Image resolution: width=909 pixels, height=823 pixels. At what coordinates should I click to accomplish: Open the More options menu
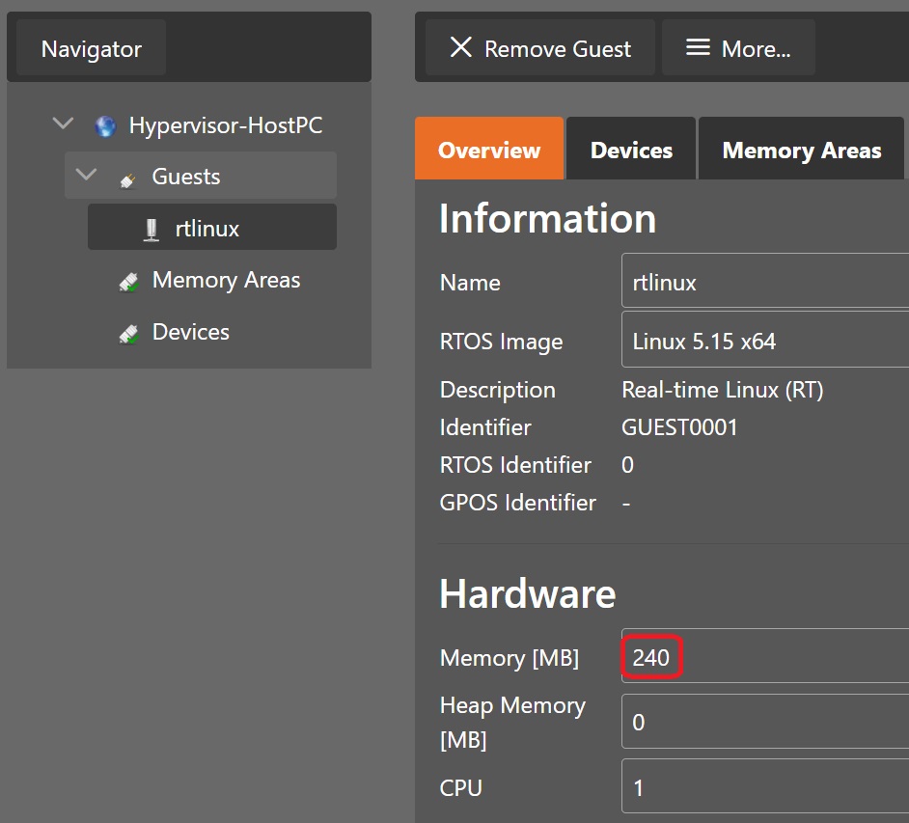(738, 46)
